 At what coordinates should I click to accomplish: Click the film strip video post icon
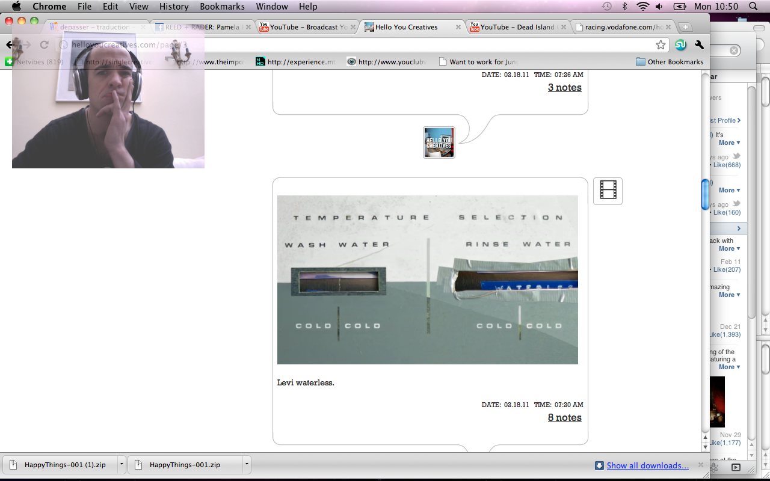pyautogui.click(x=608, y=191)
